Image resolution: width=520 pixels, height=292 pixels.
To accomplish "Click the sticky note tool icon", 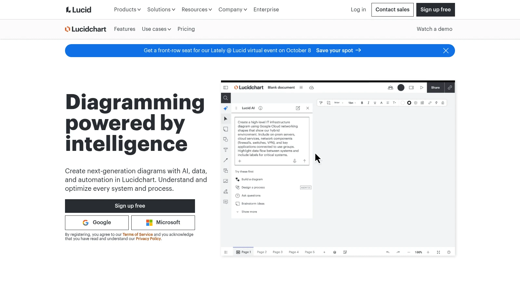I will 226,129.
